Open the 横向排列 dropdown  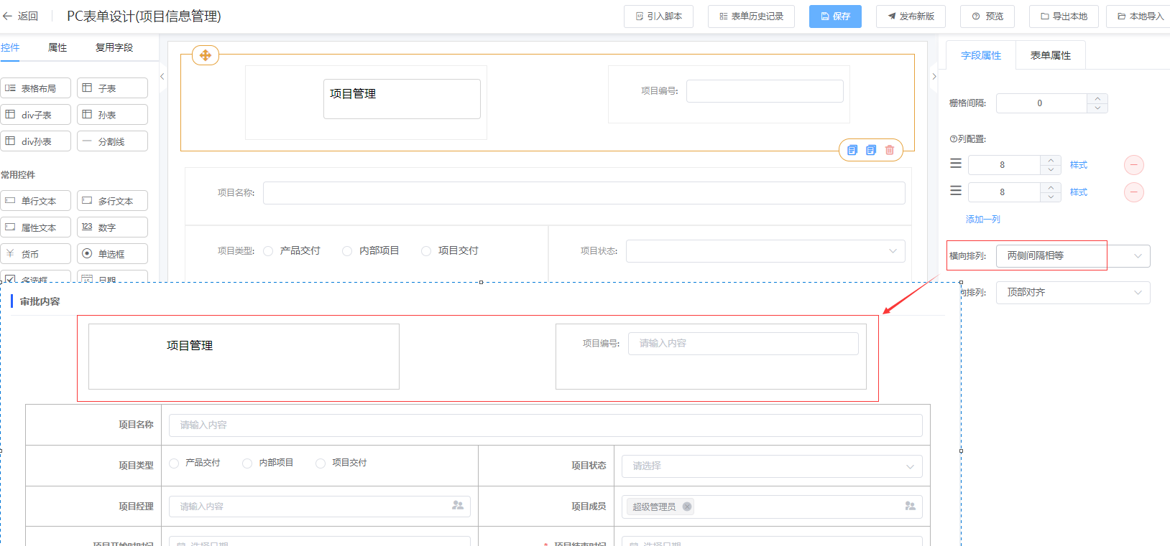(1072, 256)
